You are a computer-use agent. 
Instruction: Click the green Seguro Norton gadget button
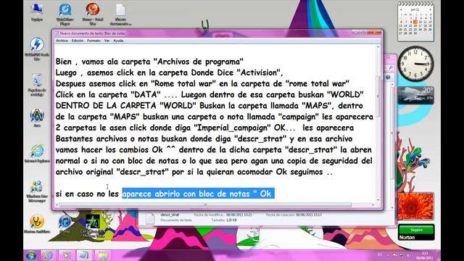(416, 230)
